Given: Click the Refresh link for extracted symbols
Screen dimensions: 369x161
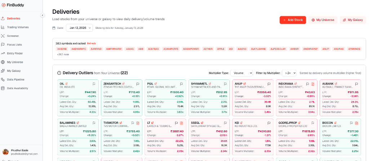Looking at the screenshot, I should click(x=91, y=43).
